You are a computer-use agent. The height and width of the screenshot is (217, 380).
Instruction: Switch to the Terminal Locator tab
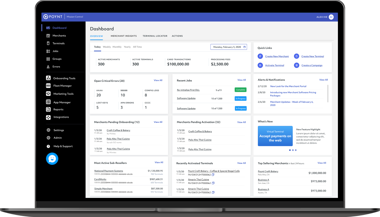(155, 36)
